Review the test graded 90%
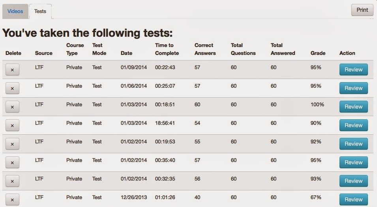This screenshot has width=377, height=207. (x=353, y=125)
